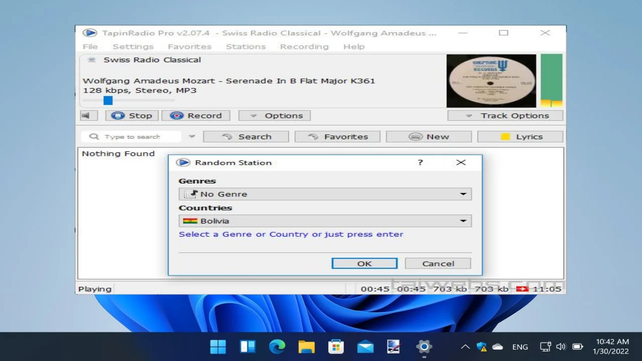Open Windows Security tray icon
Screen dimensions: 642x361
[x=482, y=346]
